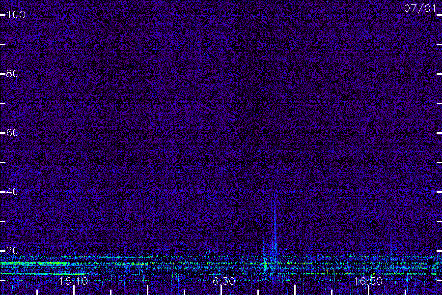Click the 60 frequency axis label
This screenshot has height=295, width=442.
click(12, 133)
